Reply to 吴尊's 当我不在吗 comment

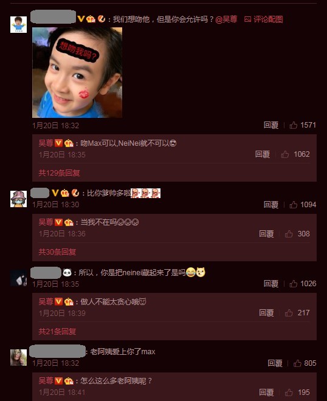tap(266, 234)
